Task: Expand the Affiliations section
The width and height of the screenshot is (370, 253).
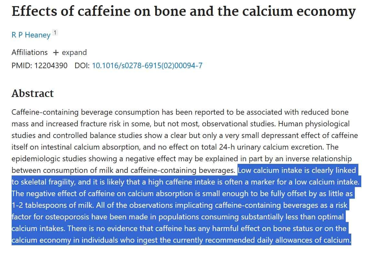Action: [74, 52]
